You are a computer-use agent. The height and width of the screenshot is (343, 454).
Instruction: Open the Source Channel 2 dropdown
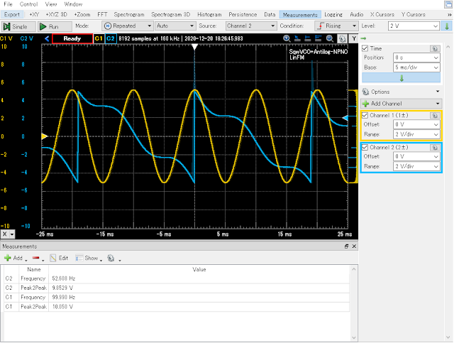(250, 26)
